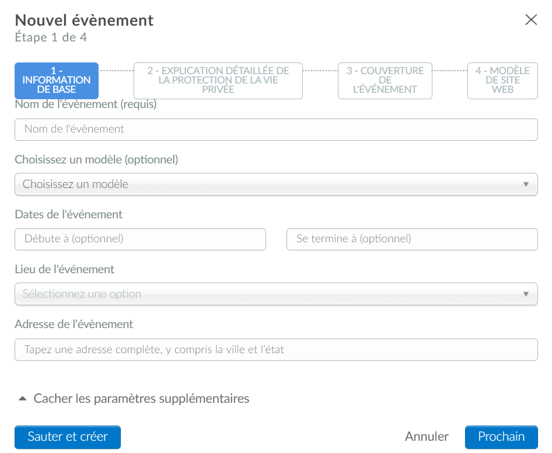The height and width of the screenshot is (453, 552).
Task: Open the Choisissez un modèle dropdown
Action: pos(276,184)
